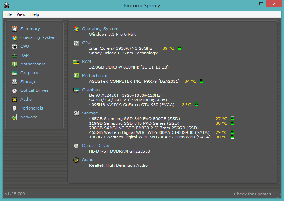Click the Summary icon in the sidebar
The image size is (284, 201).
click(x=14, y=29)
